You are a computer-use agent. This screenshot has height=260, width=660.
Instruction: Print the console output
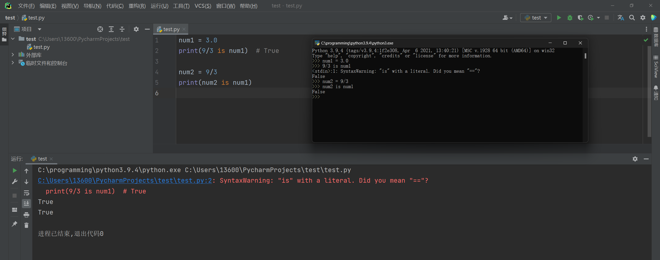[26, 215]
